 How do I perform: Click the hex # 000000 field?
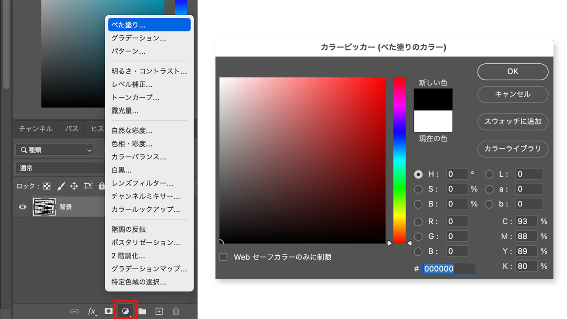[449, 269]
